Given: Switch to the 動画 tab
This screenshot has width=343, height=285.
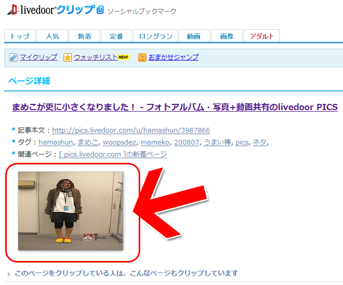Looking at the screenshot, I should [x=194, y=36].
